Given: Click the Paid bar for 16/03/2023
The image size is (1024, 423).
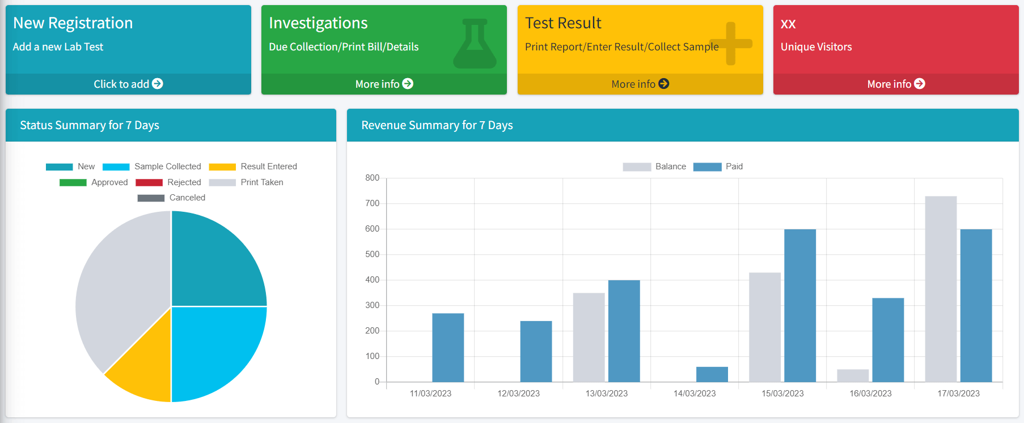Looking at the screenshot, I should 888,340.
